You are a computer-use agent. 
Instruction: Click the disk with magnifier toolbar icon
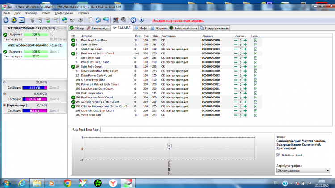tap(55, 20)
